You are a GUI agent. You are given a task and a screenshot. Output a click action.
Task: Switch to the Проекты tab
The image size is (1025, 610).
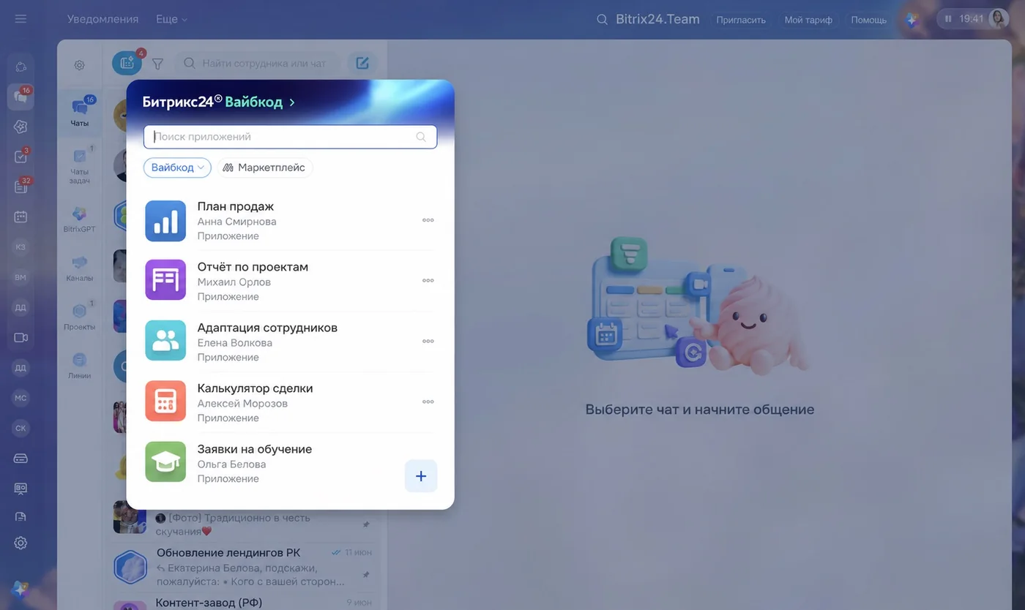pyautogui.click(x=80, y=317)
